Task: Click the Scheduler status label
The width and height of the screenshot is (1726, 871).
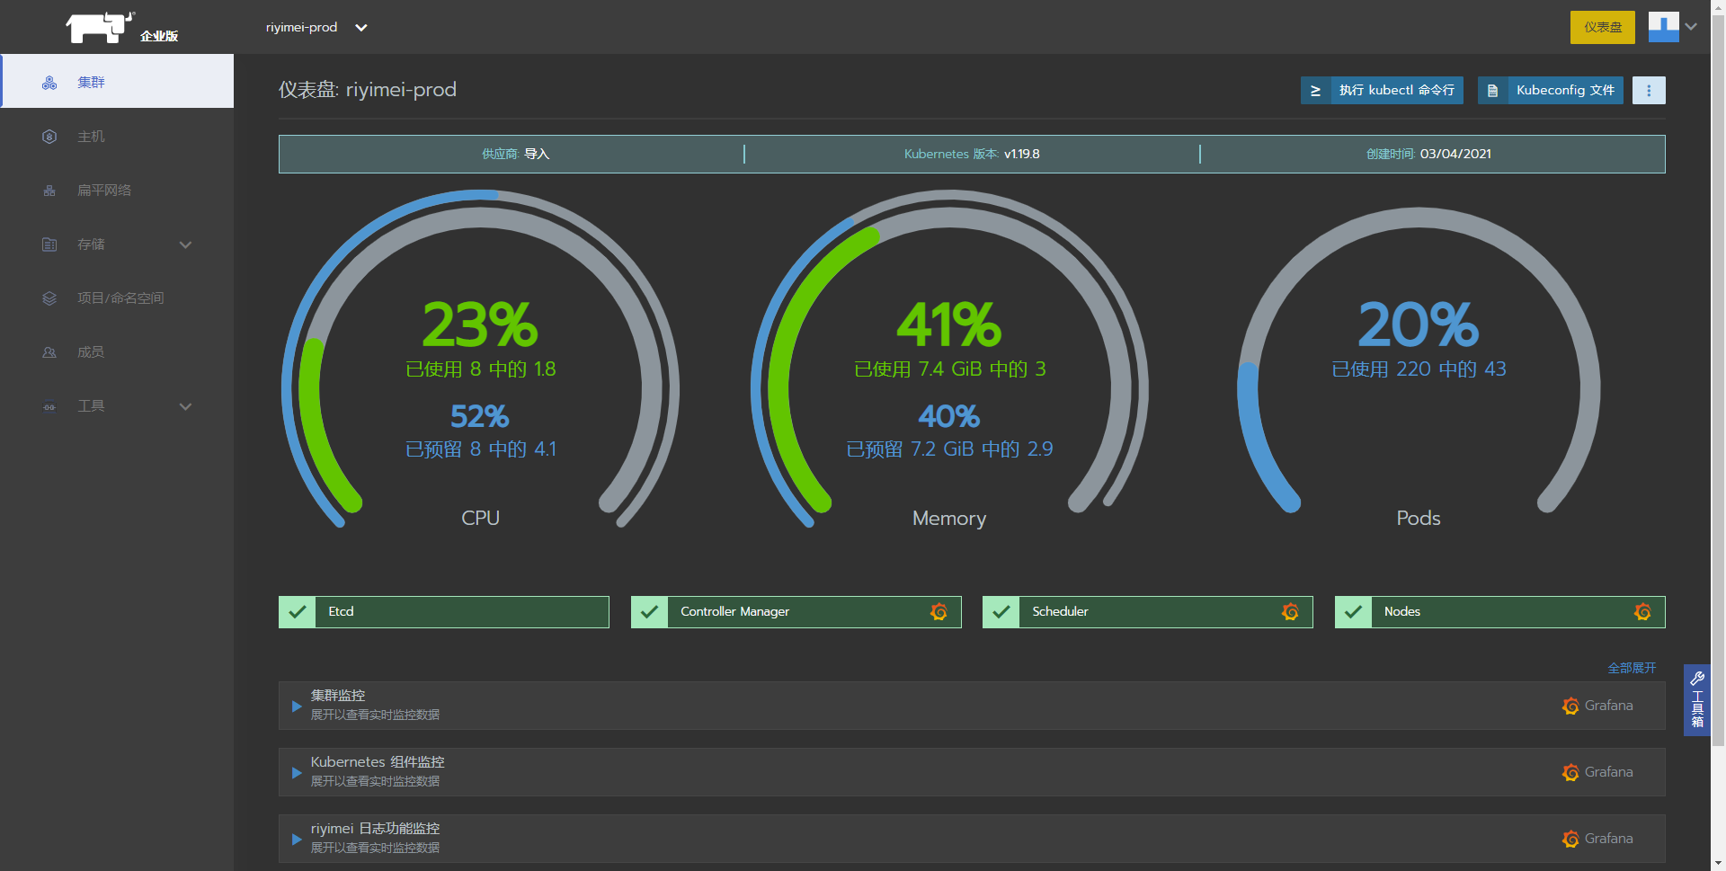Action: (x=1060, y=611)
